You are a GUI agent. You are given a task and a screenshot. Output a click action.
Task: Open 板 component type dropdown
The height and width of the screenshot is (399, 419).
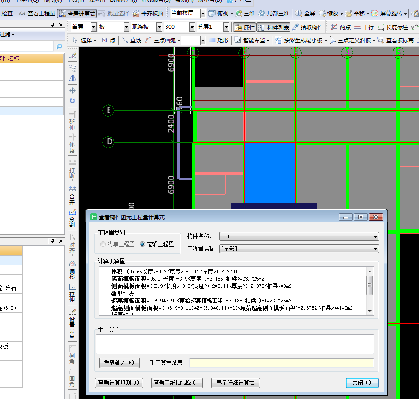[126, 27]
